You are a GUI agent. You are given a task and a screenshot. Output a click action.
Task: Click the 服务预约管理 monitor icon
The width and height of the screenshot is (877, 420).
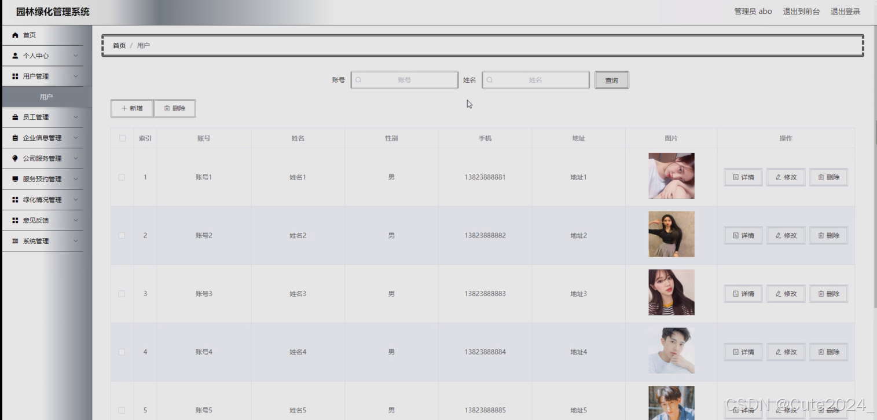(x=14, y=179)
